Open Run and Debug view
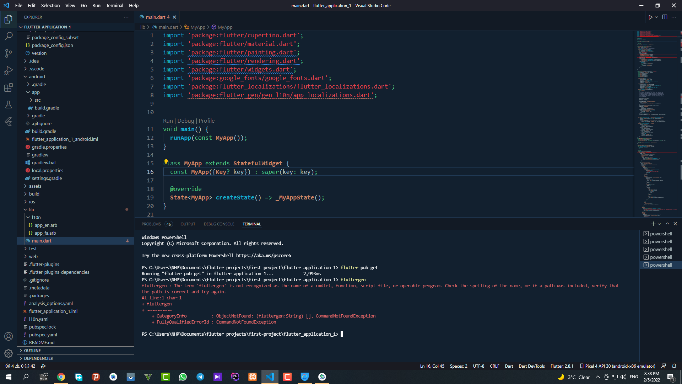The width and height of the screenshot is (682, 384). coord(9,70)
